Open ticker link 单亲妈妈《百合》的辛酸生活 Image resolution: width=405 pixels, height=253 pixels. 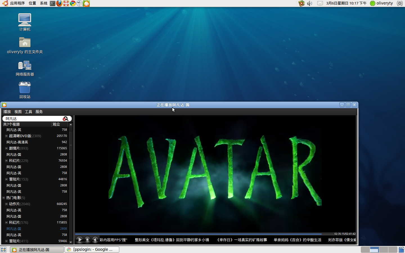pos(297,240)
